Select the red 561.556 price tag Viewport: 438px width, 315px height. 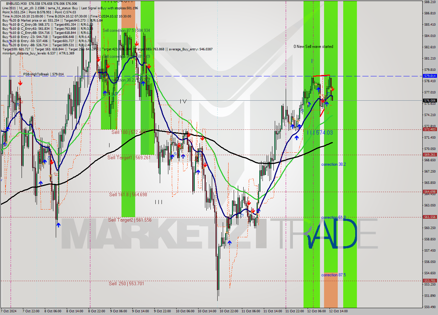pos(430,217)
